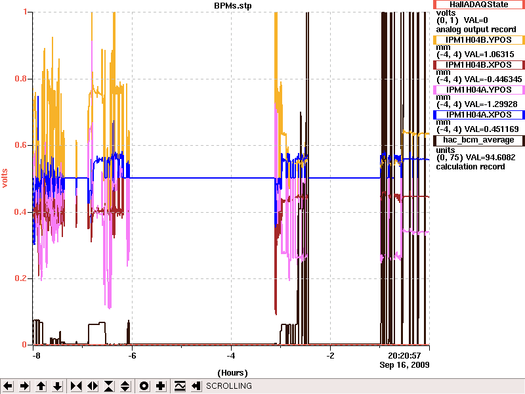This screenshot has width=525, height=394.
Task: Click the 'calculation record' description text
Action: tap(470, 167)
